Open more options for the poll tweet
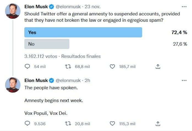The height and width of the screenshot is (131, 192). [x=184, y=6]
